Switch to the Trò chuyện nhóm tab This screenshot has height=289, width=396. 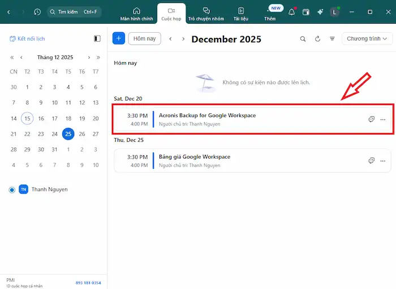pyautogui.click(x=206, y=14)
